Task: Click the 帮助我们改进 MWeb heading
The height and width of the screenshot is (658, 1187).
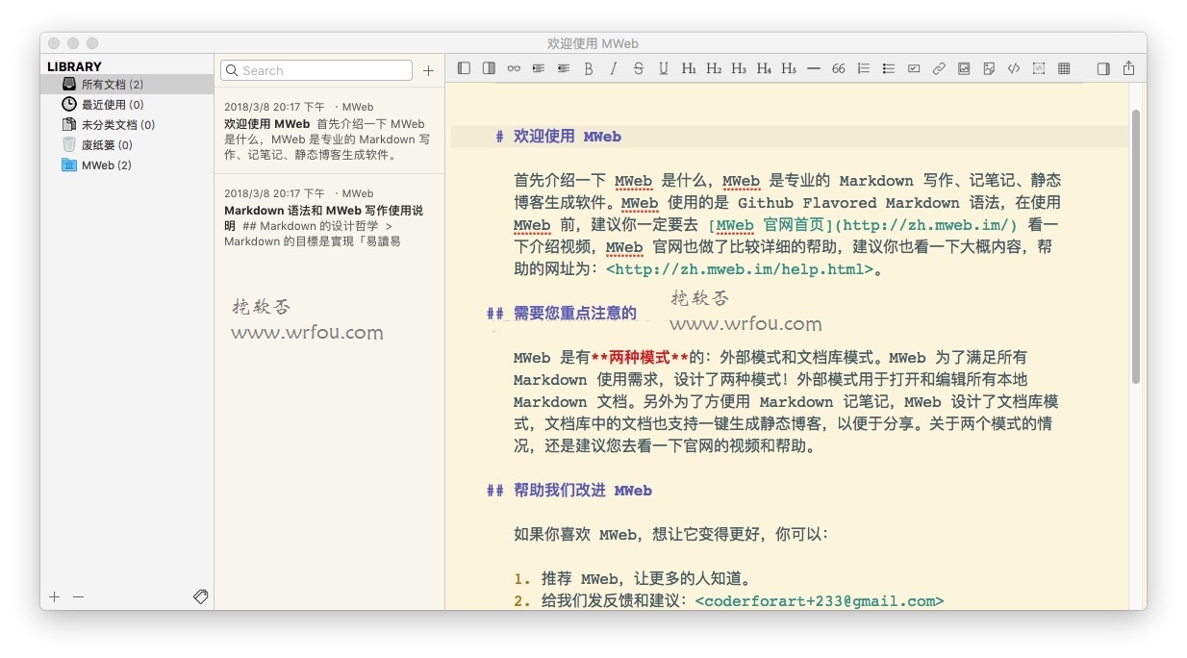Action: pos(583,491)
